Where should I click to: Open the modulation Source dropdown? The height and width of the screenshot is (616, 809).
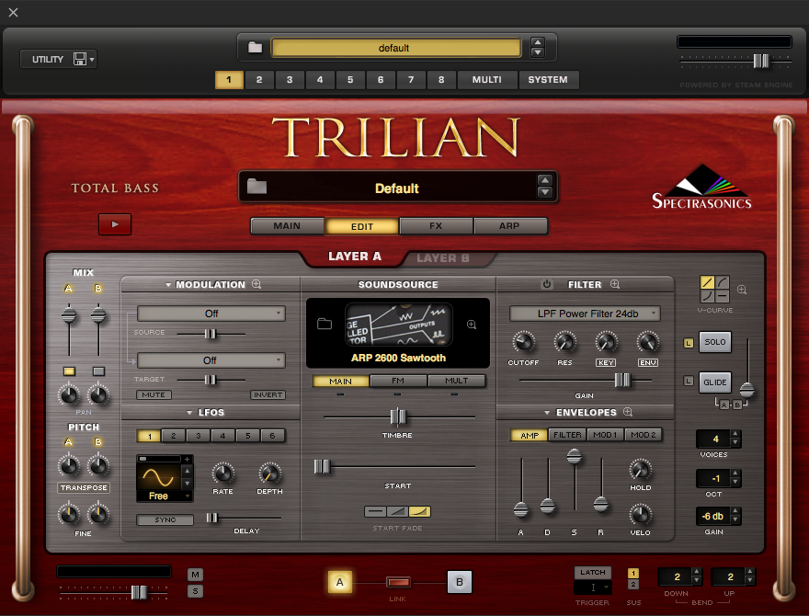211,314
